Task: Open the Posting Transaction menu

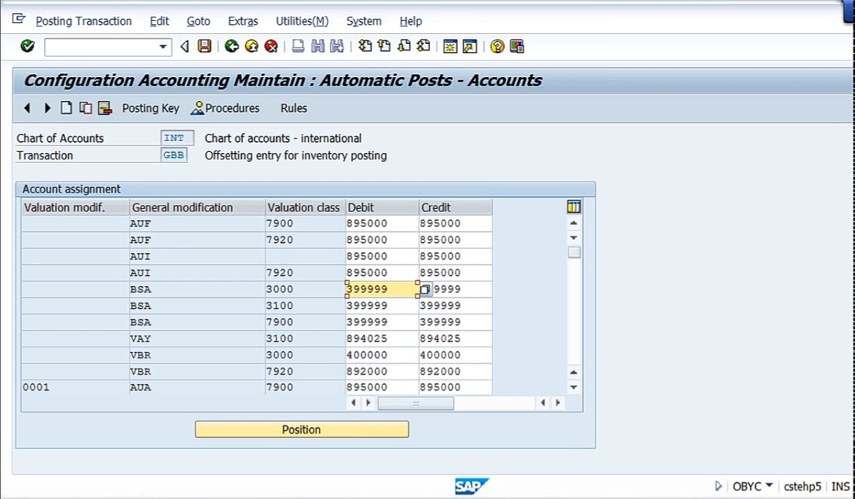Action: [x=84, y=21]
